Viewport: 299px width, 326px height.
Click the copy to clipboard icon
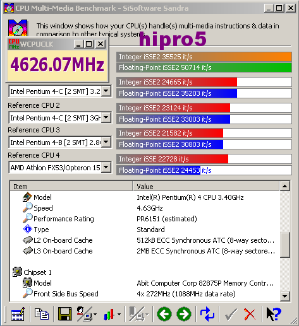(x=42, y=314)
